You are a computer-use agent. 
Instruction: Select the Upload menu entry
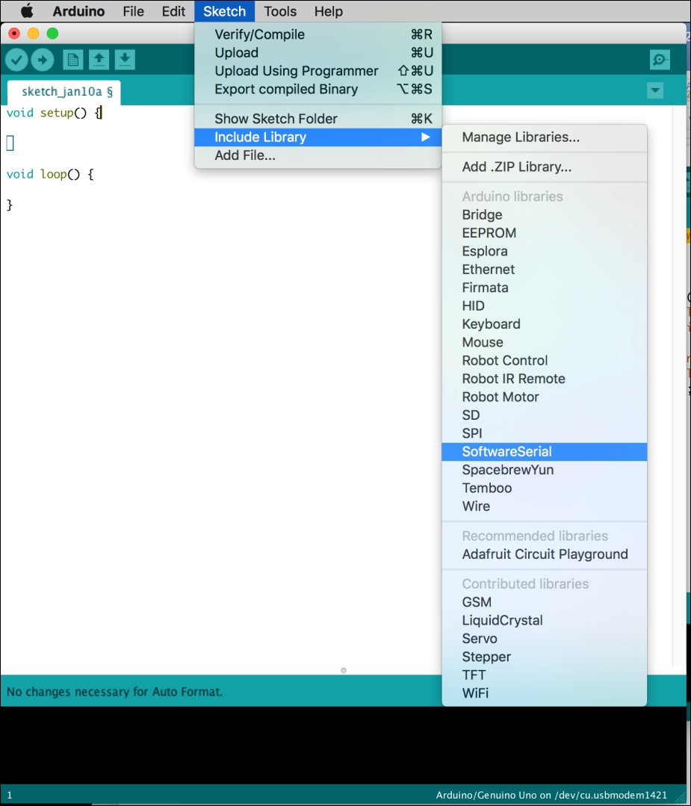pyautogui.click(x=317, y=52)
